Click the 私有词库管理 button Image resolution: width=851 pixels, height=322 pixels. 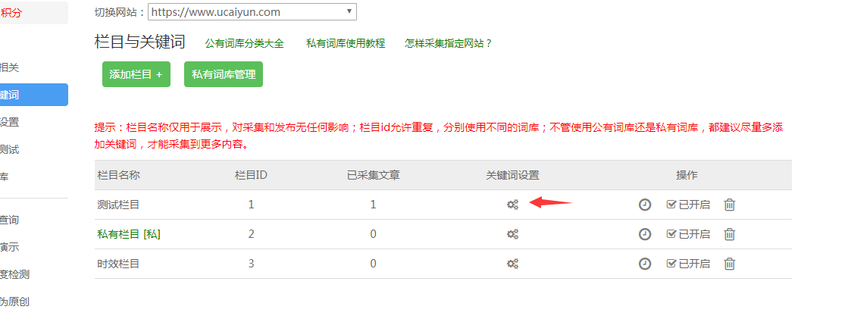pyautogui.click(x=224, y=74)
